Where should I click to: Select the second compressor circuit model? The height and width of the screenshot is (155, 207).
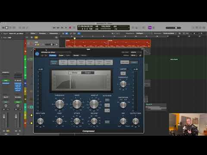coord(63,62)
